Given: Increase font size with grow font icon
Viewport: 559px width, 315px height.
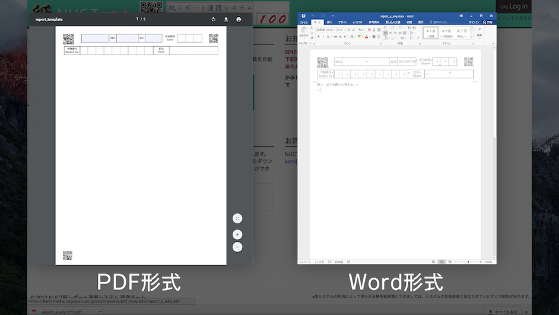Looking at the screenshot, I should 349,30.
